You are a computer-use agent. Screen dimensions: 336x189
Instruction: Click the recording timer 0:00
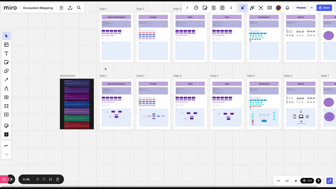click(26, 179)
